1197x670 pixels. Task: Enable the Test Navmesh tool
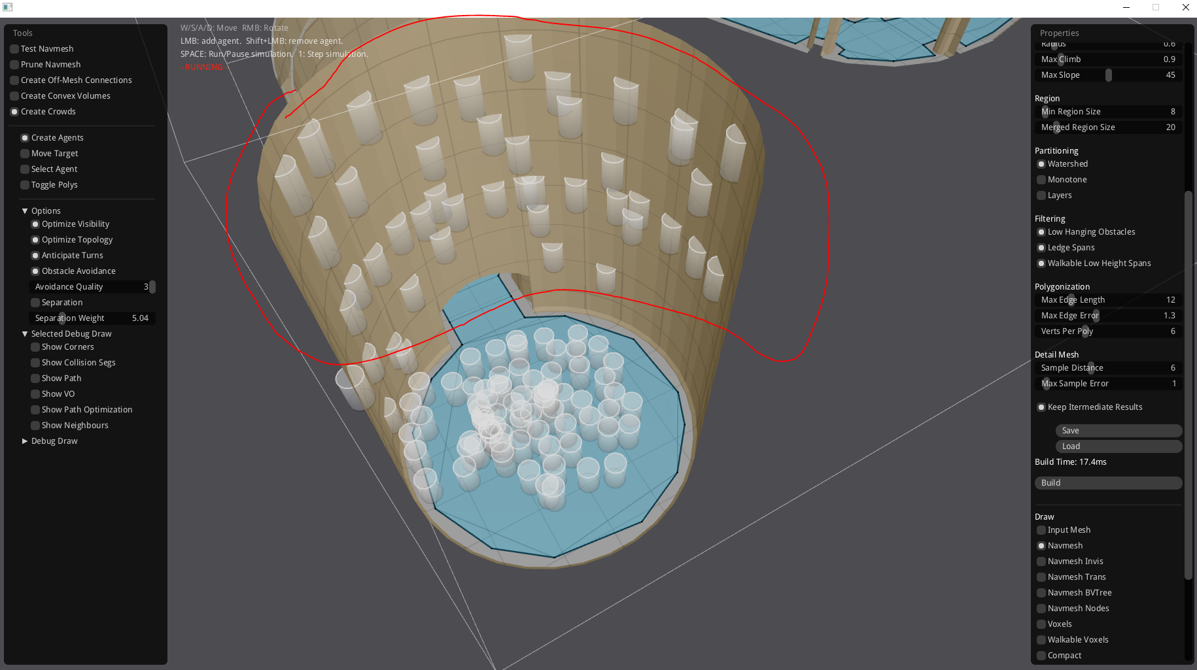[14, 48]
